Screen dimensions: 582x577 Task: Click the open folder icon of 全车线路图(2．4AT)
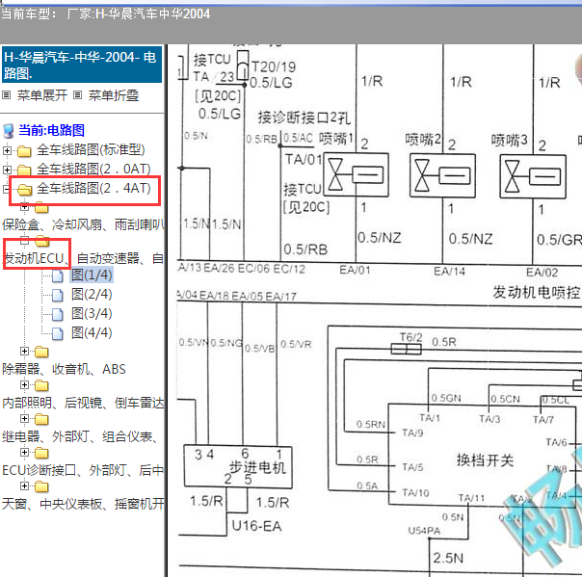point(24,190)
